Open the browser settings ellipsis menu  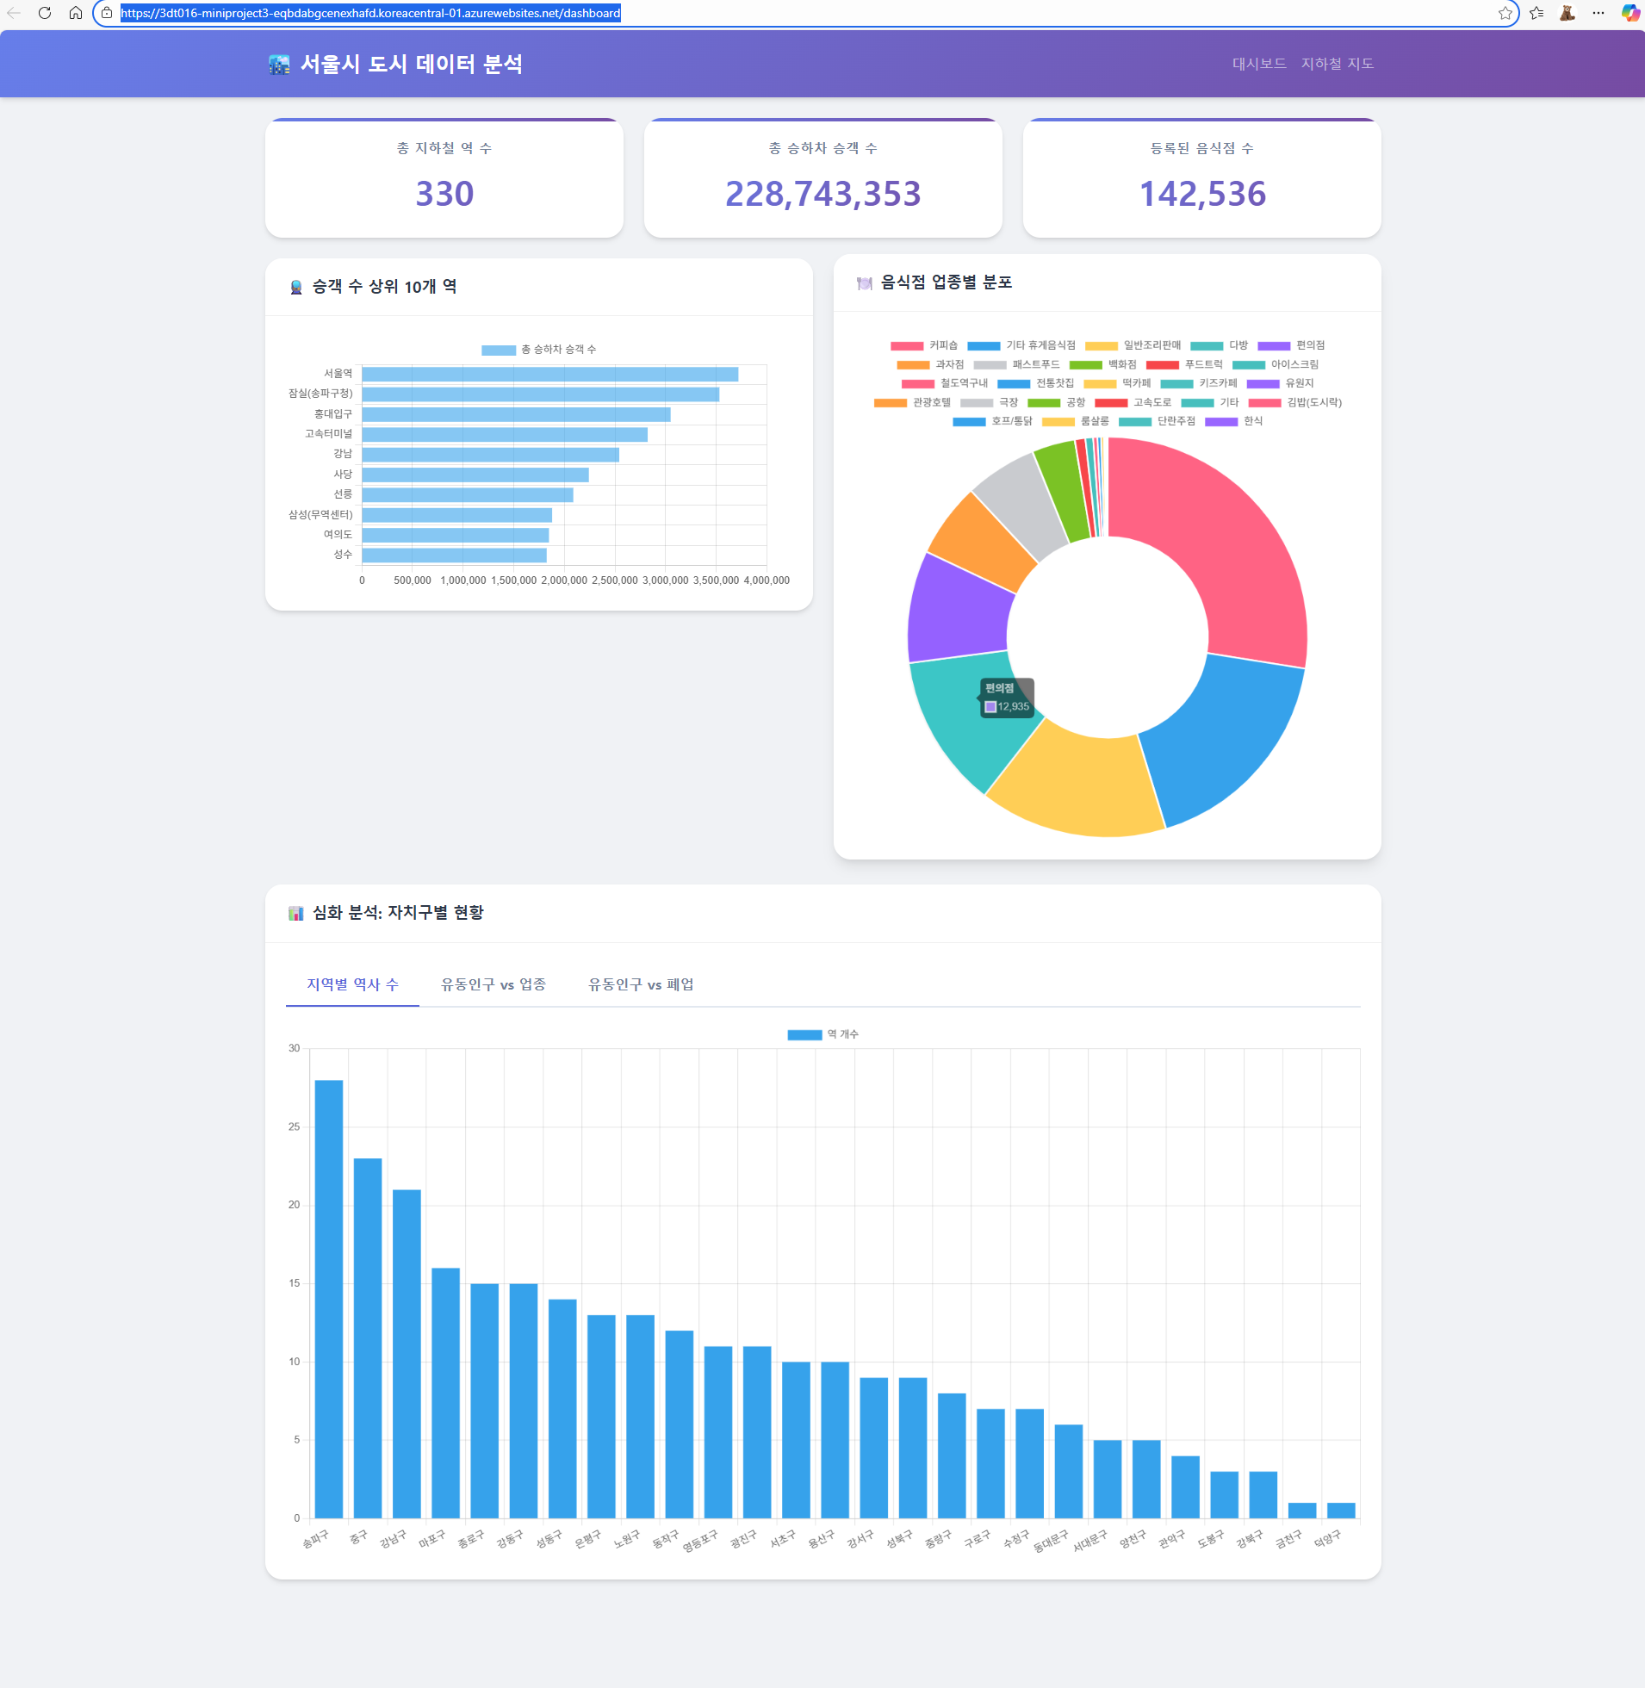click(x=1598, y=13)
